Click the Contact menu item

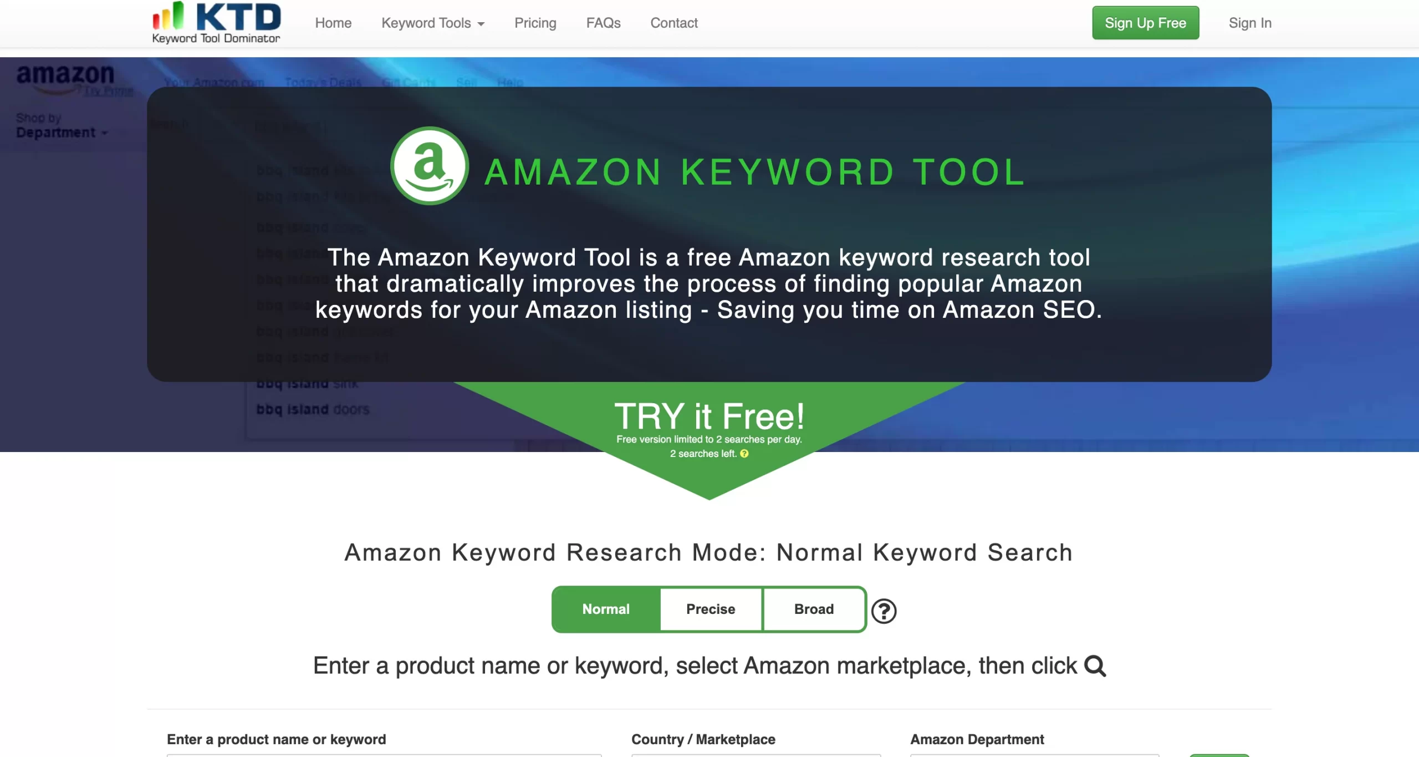click(x=674, y=23)
